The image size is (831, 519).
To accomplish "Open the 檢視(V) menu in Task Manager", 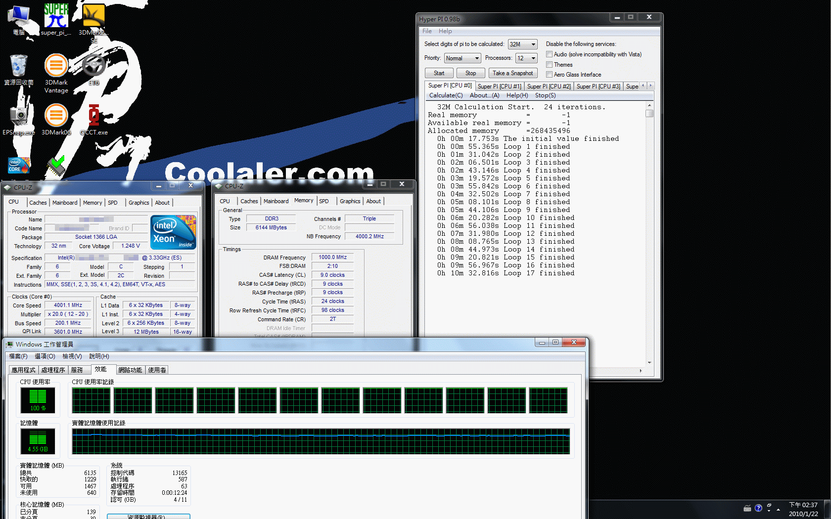I will click(x=72, y=356).
